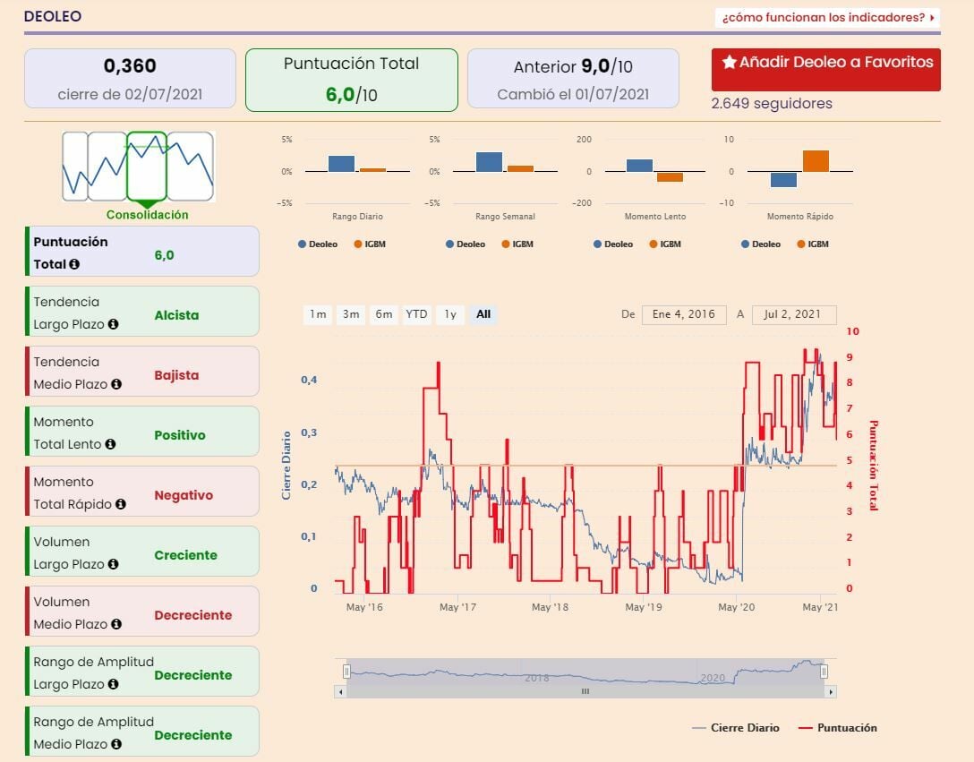This screenshot has width=974, height=762.
Task: Open info icon for Rango de Amplitud Medio Plazo
Action: coord(116,744)
